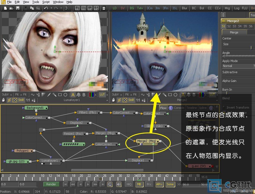The height and width of the screenshot is (194, 255).
Task: Open the Window menu
Action: point(58,2)
